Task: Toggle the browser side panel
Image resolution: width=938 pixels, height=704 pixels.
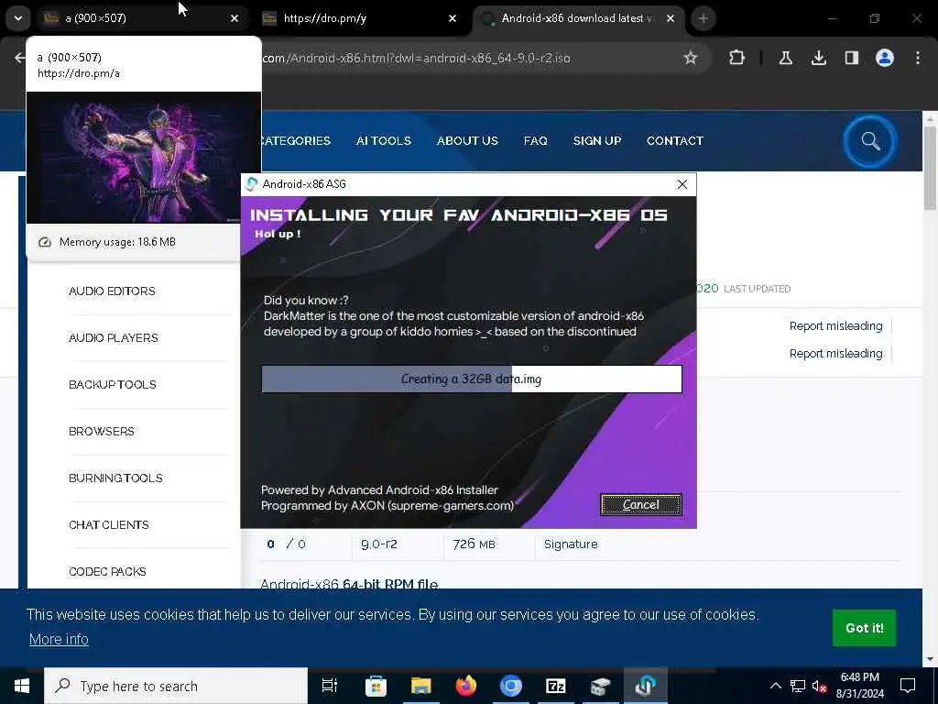Action: point(851,58)
